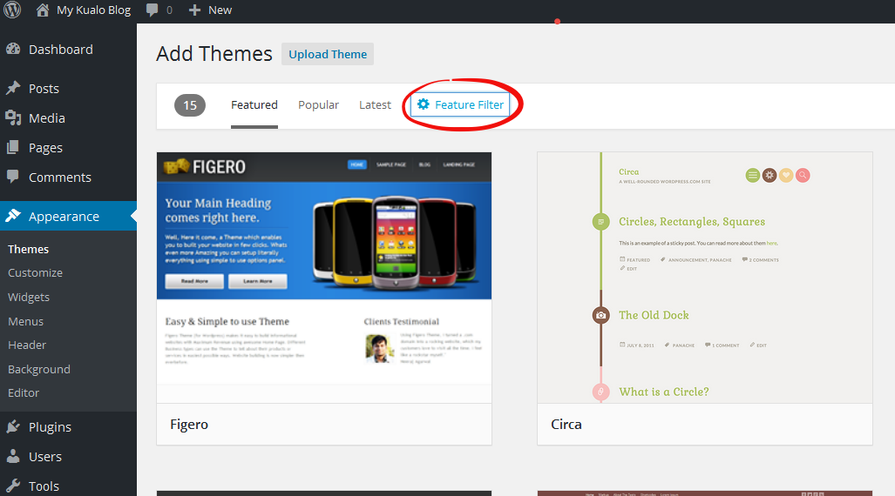Click the Pages icon in sidebar

coord(13,148)
